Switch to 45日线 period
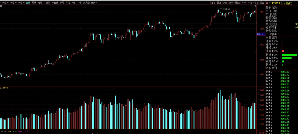This screenshot has height=134, width=298. coord(55,3)
